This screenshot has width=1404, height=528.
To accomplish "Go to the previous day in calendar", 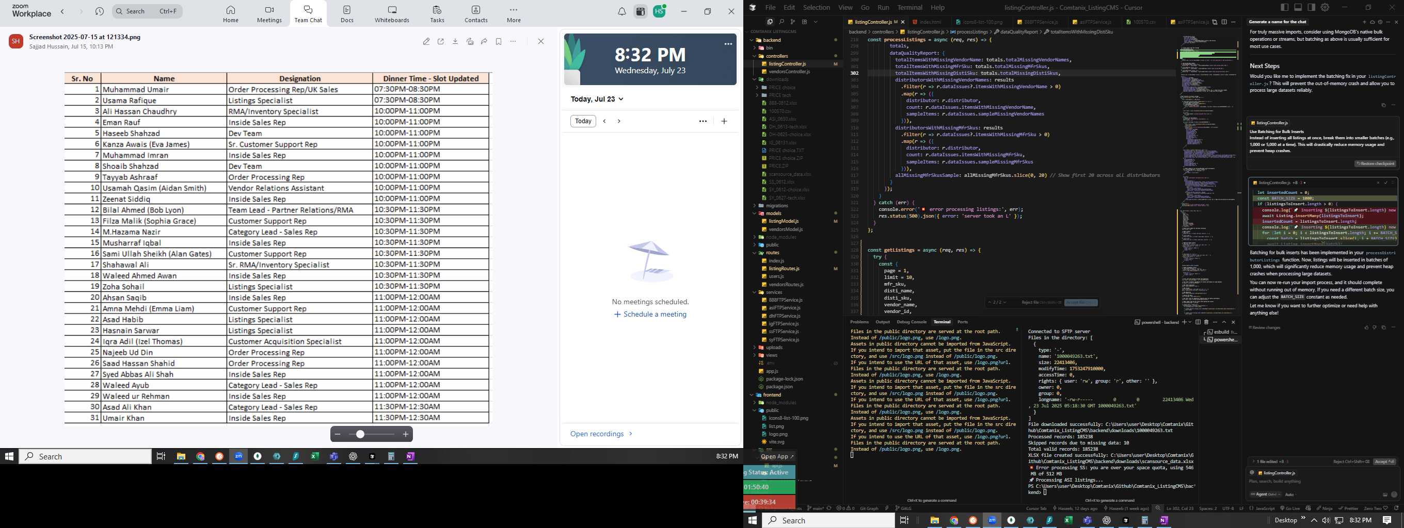I will pyautogui.click(x=604, y=121).
